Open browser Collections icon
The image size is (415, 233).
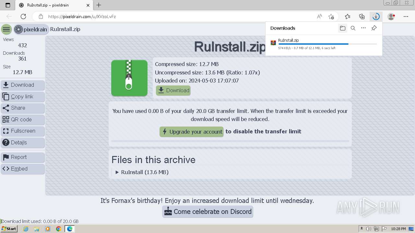point(362,17)
